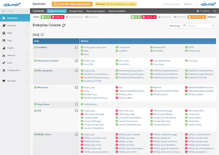
Task: Filter services by OK 58 badge
Action: 136,17
